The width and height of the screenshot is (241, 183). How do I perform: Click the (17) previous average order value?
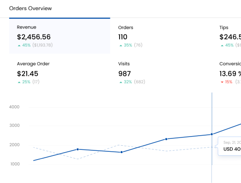(x=36, y=82)
